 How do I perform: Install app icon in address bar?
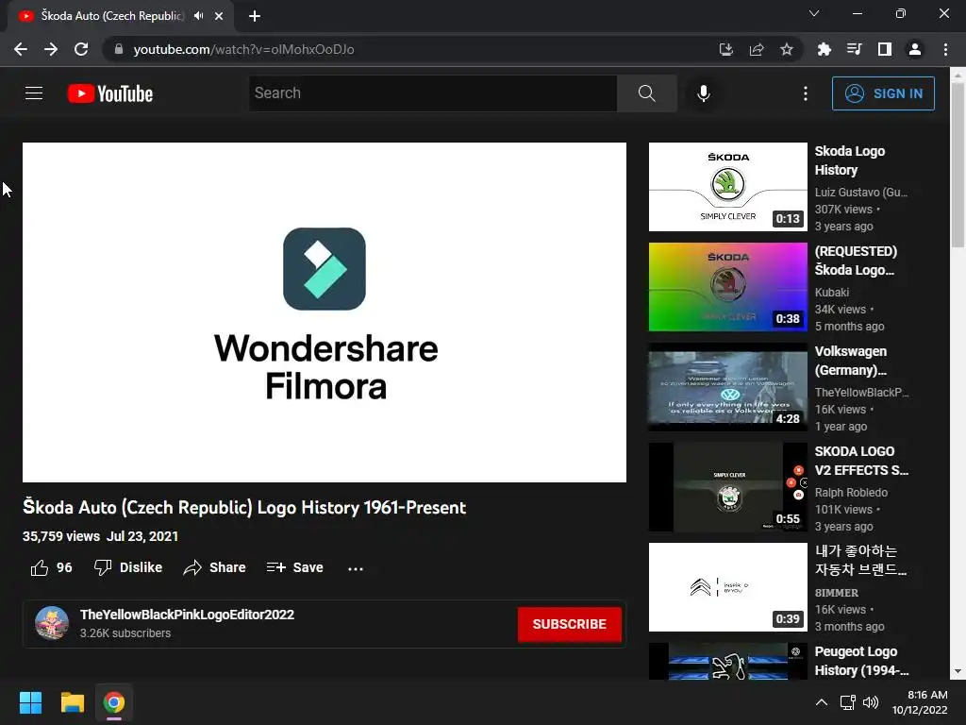coord(726,49)
